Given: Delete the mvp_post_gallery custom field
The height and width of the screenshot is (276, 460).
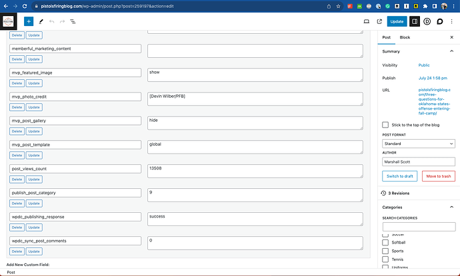Looking at the screenshot, I should 17,131.
